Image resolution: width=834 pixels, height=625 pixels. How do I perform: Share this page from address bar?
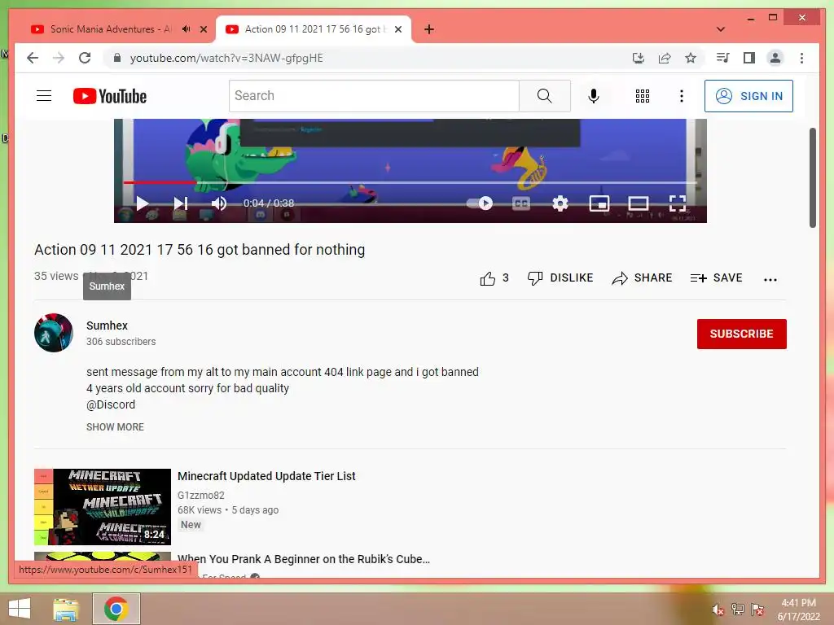[665, 58]
